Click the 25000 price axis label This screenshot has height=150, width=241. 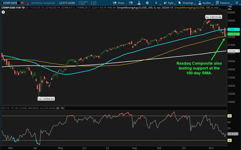[231, 12]
